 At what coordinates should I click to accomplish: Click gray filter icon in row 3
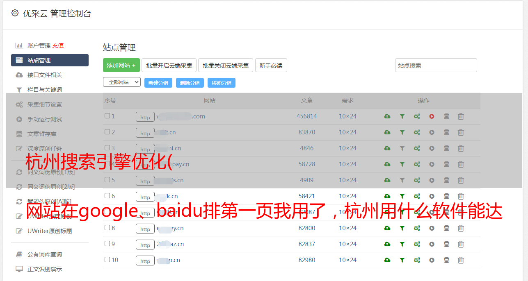tap(402, 148)
